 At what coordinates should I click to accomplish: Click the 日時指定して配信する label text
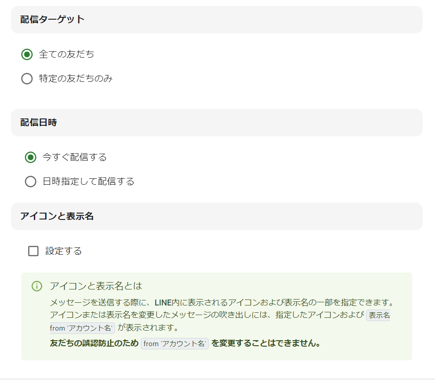coord(89,182)
